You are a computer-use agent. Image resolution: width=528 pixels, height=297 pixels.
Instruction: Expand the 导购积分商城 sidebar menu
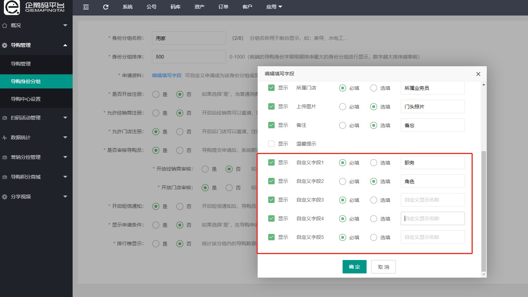pos(36,177)
